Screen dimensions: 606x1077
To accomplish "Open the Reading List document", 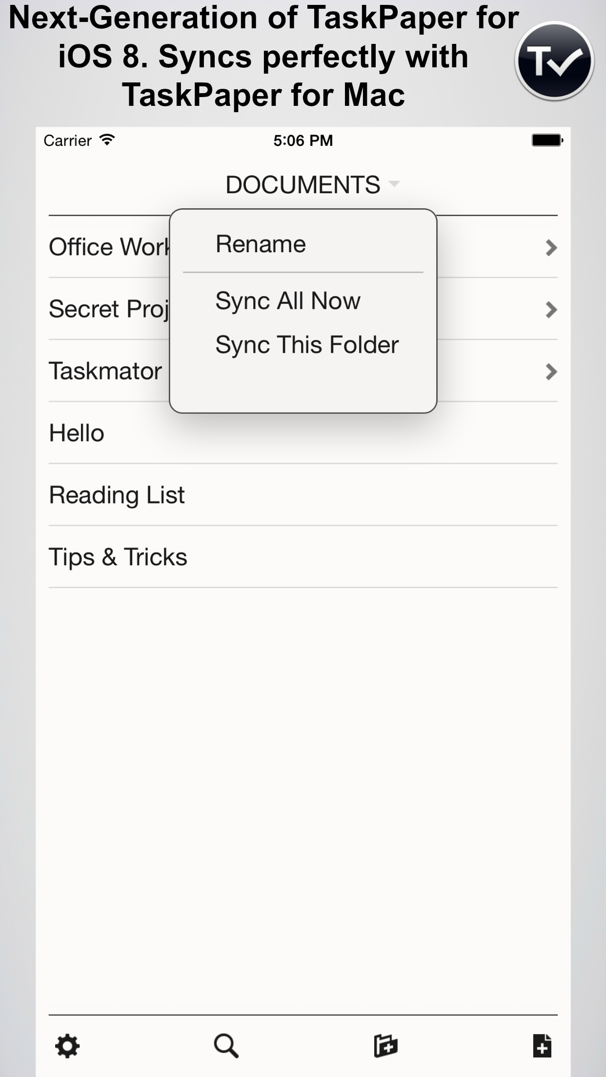I will (x=303, y=495).
